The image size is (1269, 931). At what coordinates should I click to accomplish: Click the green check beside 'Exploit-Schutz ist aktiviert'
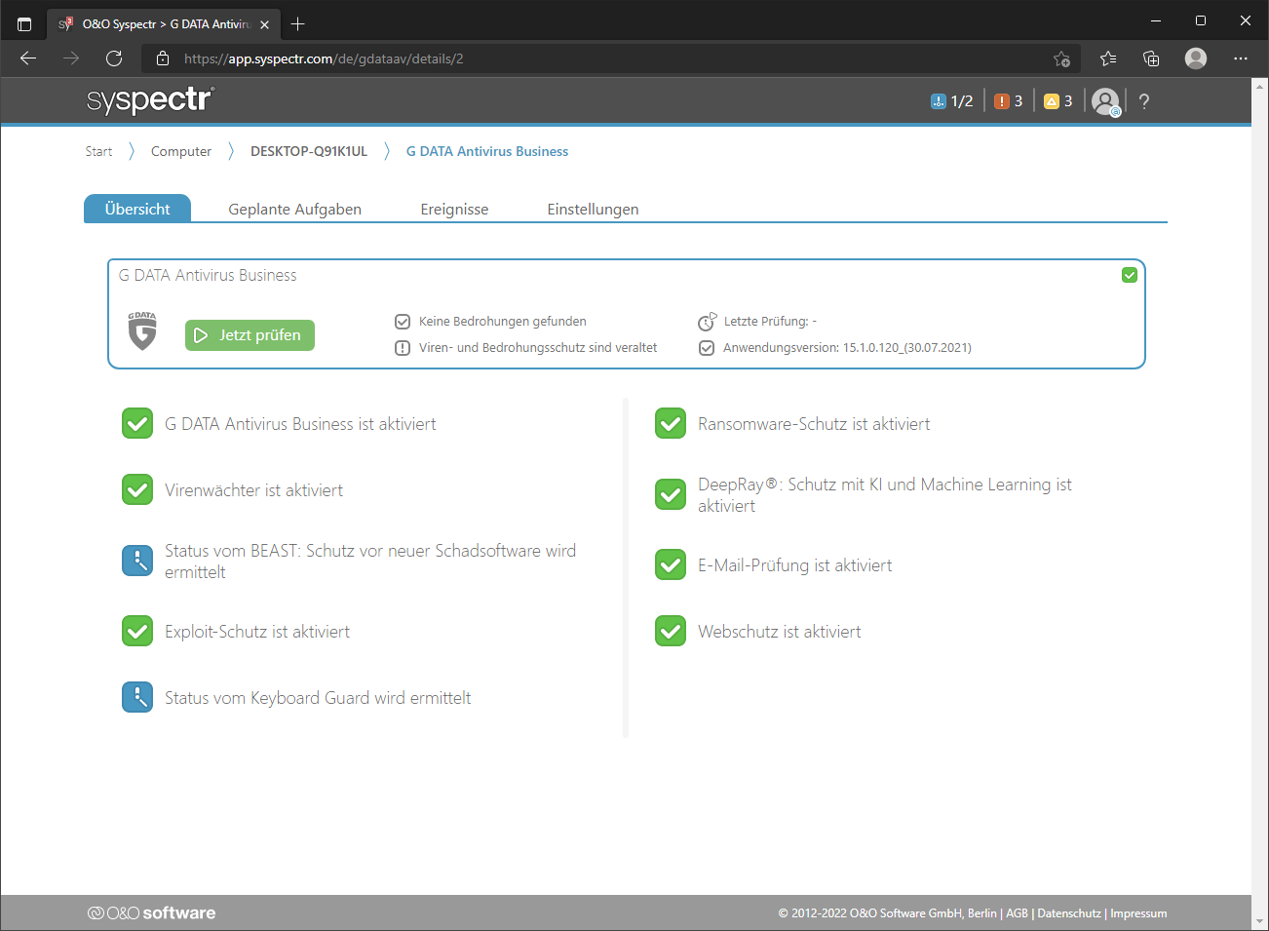pyautogui.click(x=137, y=632)
